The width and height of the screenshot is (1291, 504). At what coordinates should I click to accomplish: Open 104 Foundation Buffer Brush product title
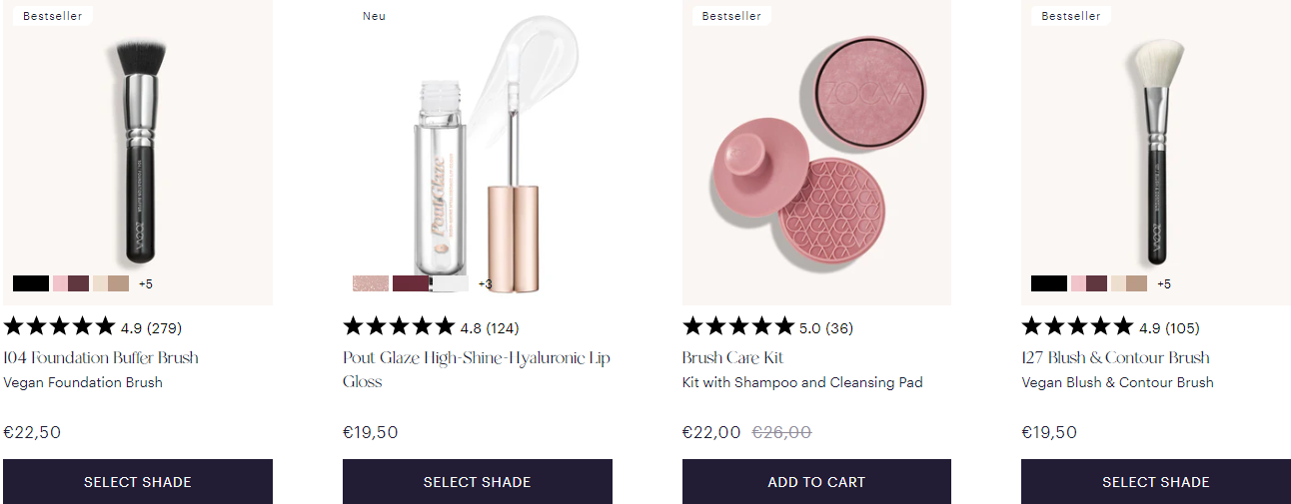point(101,357)
